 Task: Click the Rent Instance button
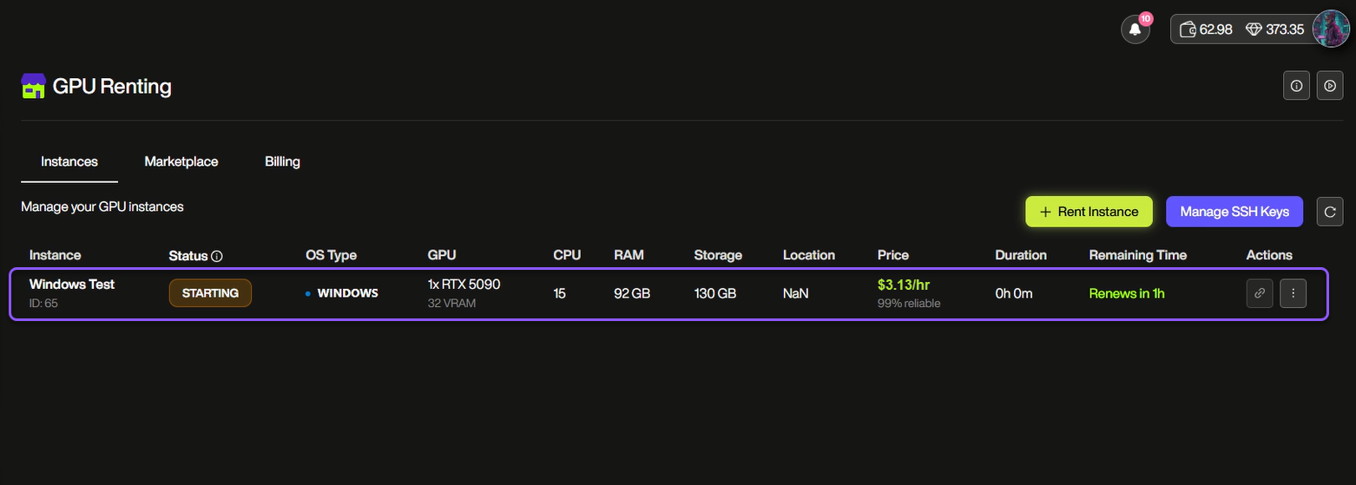[1089, 212]
